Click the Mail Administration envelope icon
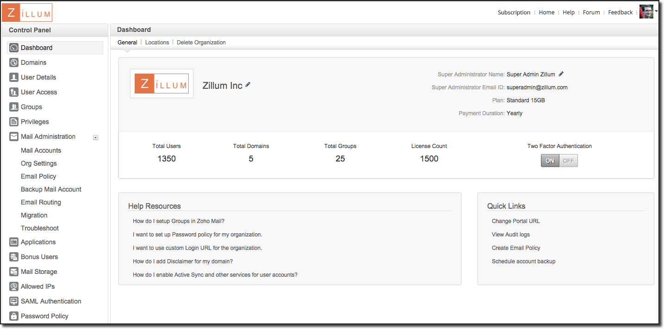 [14, 137]
